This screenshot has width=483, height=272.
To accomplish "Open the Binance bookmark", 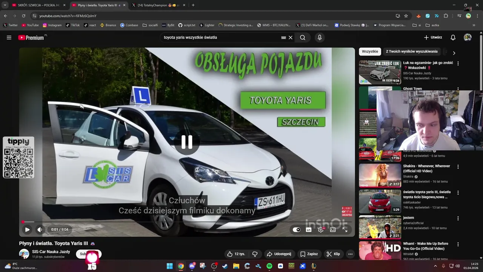I will point(108,25).
